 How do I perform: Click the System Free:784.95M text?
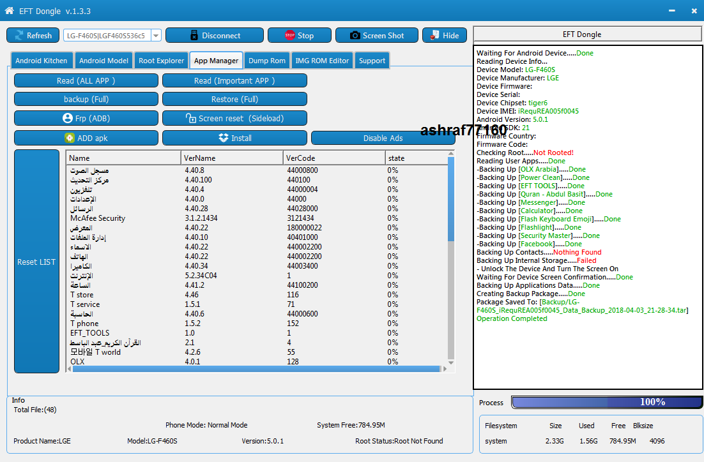(351, 425)
